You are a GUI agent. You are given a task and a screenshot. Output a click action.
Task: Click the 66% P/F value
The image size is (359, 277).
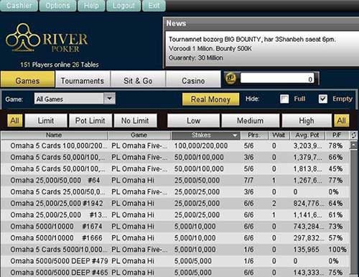click(x=335, y=158)
